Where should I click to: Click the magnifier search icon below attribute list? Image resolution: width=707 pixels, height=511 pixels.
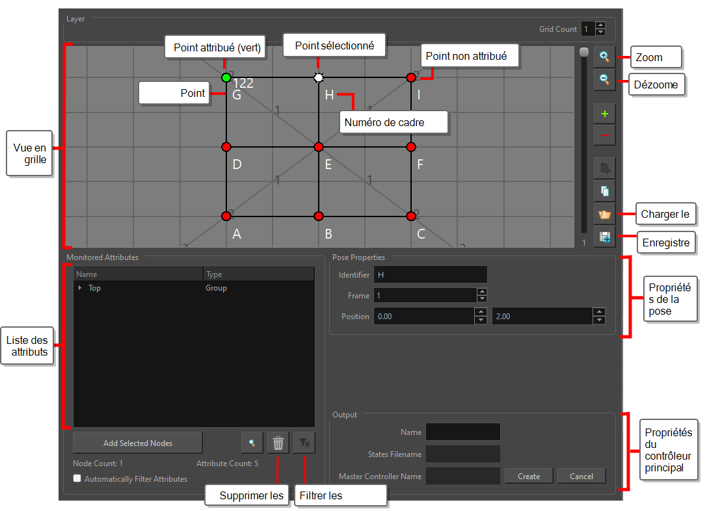(x=252, y=443)
